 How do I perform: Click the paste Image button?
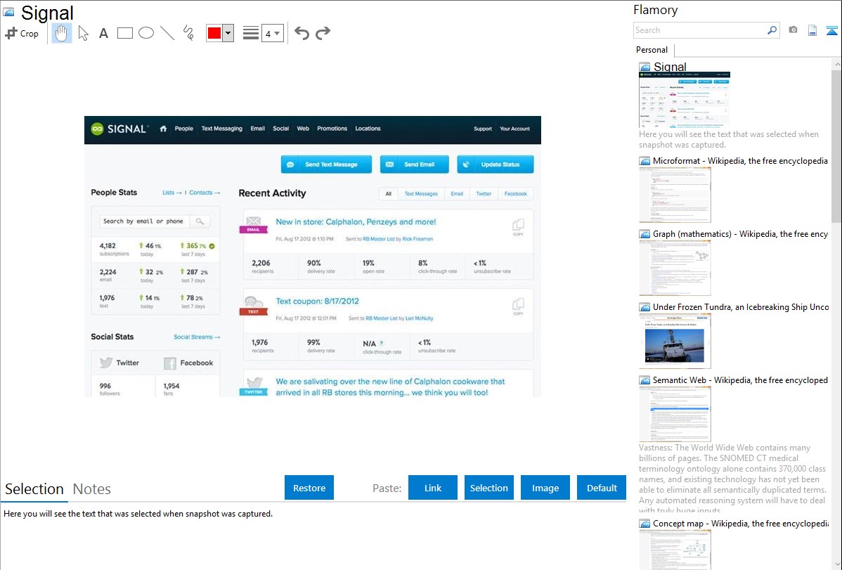pyautogui.click(x=545, y=488)
